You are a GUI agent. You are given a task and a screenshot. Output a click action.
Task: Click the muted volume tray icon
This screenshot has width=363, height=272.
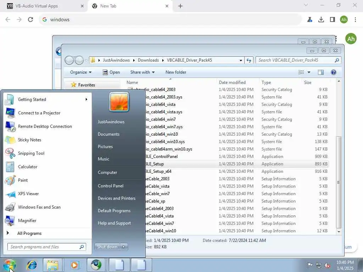(x=327, y=265)
